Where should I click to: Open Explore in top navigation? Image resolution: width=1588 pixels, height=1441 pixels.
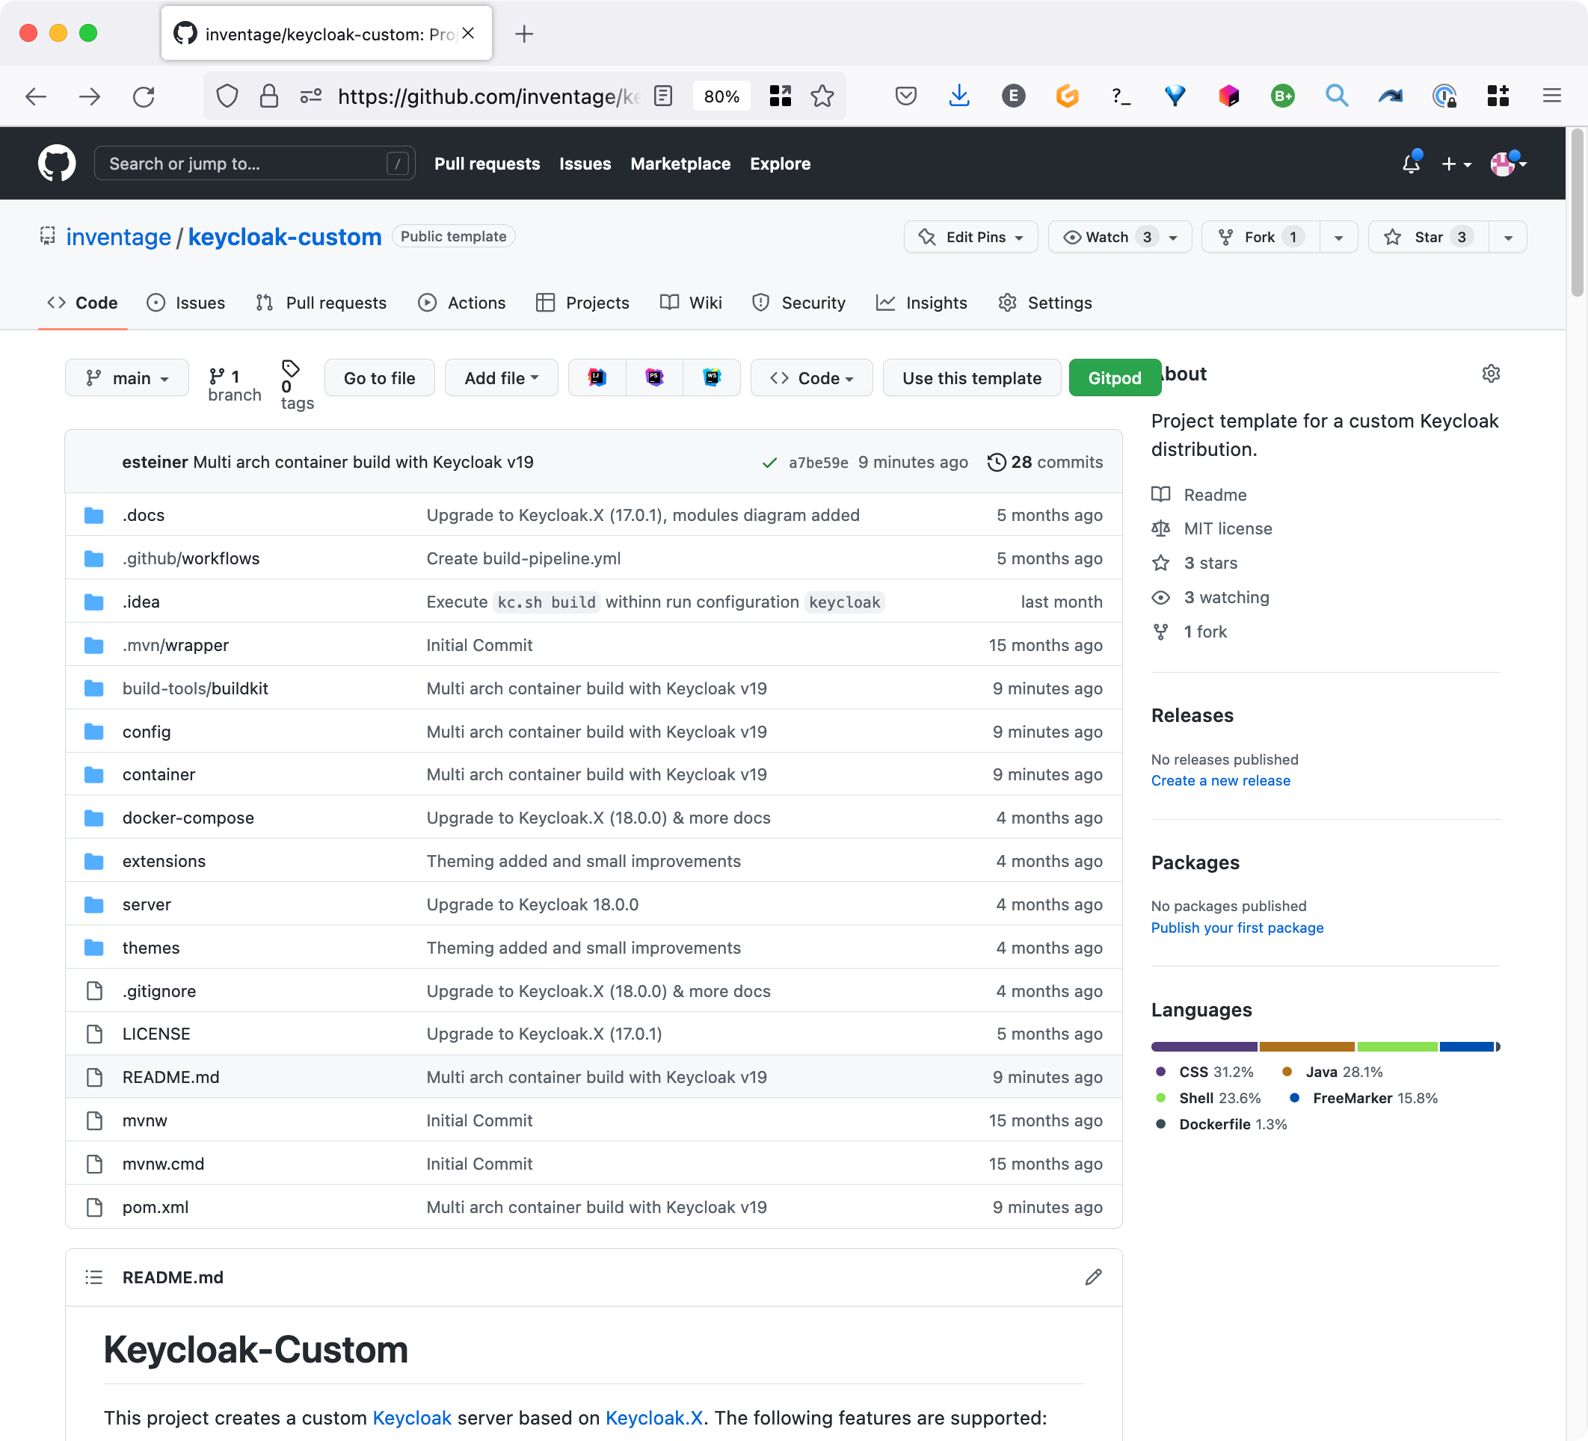pos(780,164)
